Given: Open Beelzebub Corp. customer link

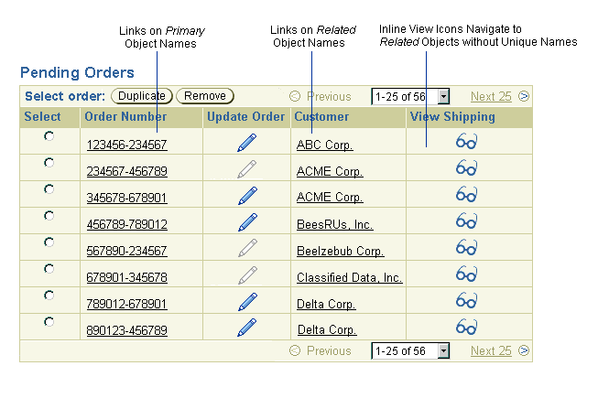Looking at the screenshot, I should pos(341,251).
